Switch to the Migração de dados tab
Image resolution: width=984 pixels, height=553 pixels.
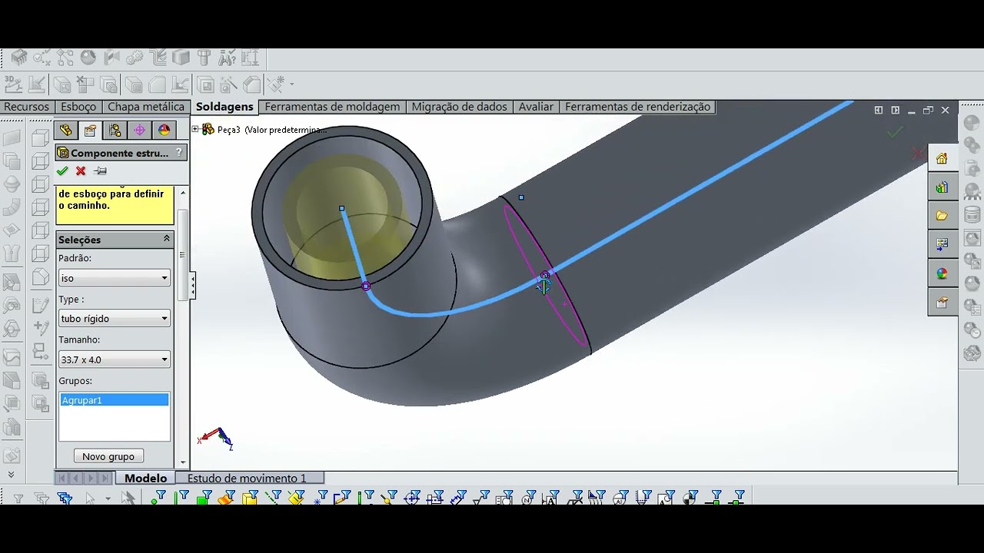(459, 107)
